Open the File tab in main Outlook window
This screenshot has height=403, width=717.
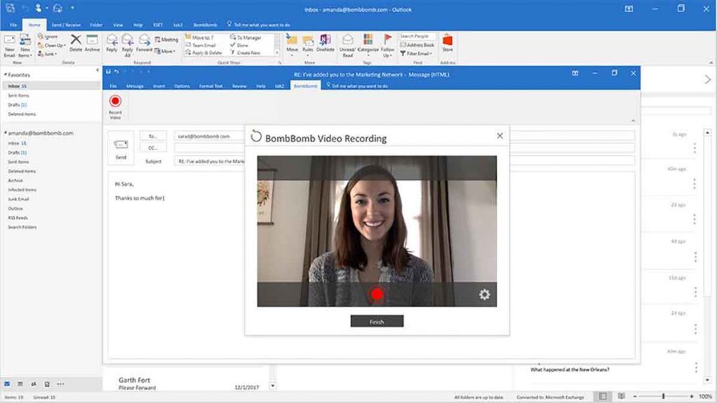(13, 25)
